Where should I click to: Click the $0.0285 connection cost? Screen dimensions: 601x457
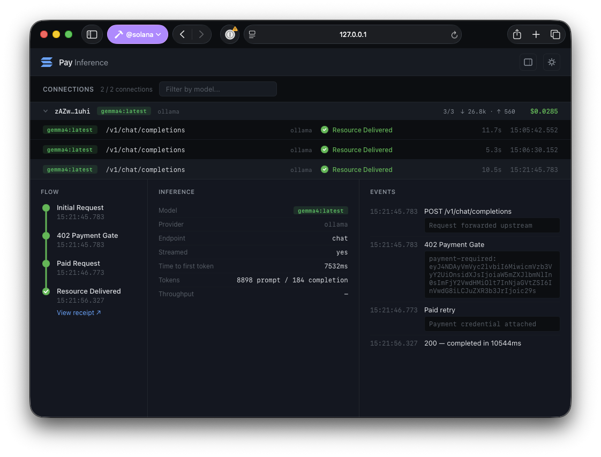click(544, 111)
